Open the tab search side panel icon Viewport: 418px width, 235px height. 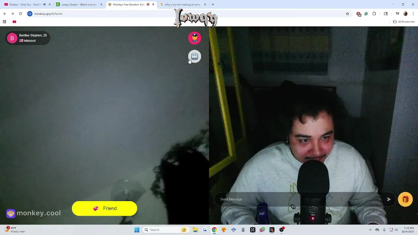[x=386, y=14]
